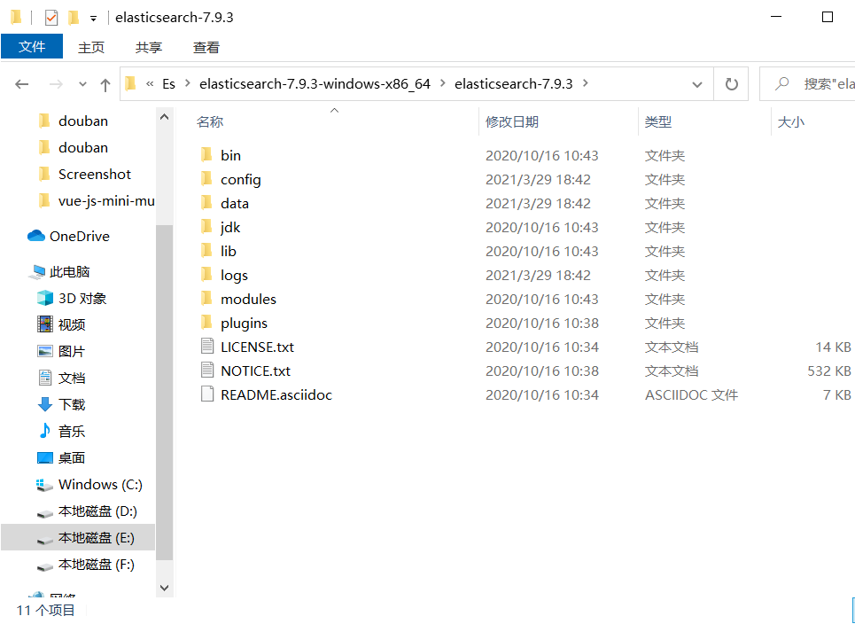
Task: Expand chevron after elasticsearch-7.9.3 in path
Action: (586, 83)
